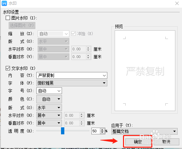This screenshot has width=182, height=149.
Task: Open the 应用于 dropdown showing 整篇文档
Action: (144, 131)
